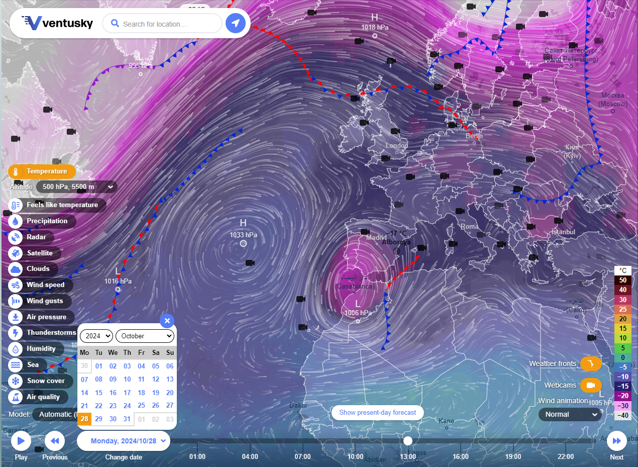Toggle the Weather fronts switch
Viewport: 638px width, 467px height.
coord(591,363)
